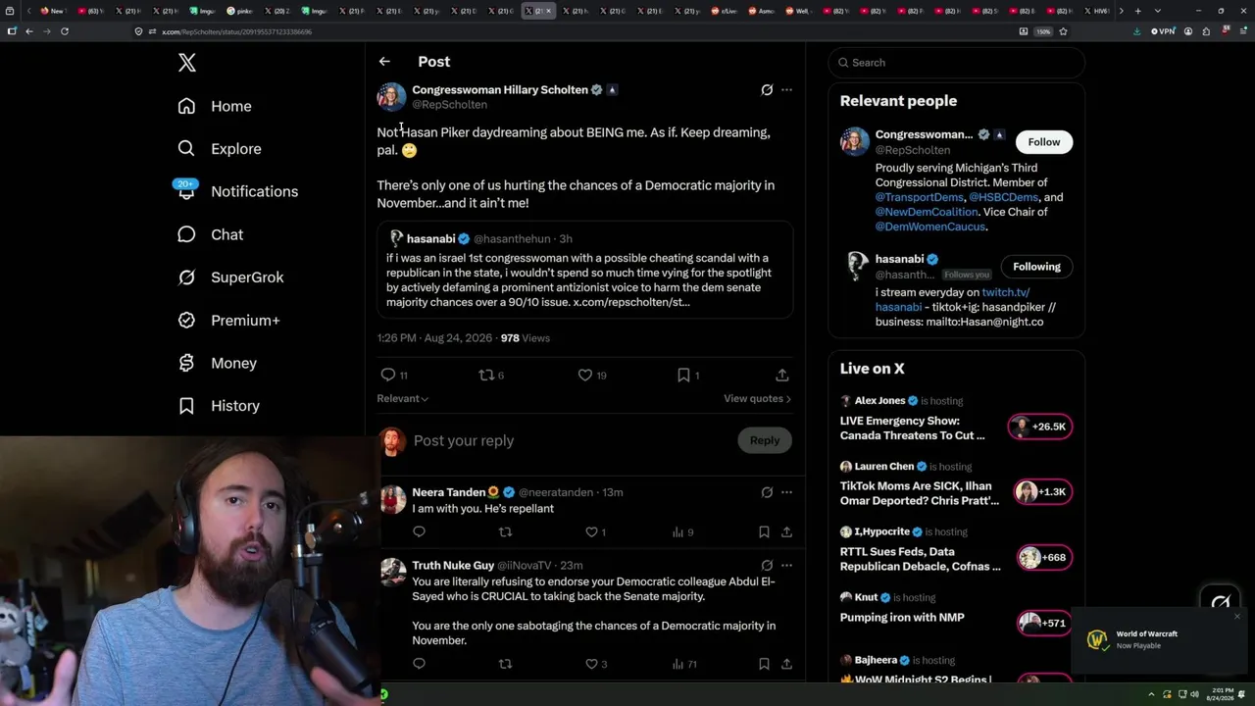Open more options on Truth Nuke Guy's reply
Image resolution: width=1255 pixels, height=706 pixels.
786,566
